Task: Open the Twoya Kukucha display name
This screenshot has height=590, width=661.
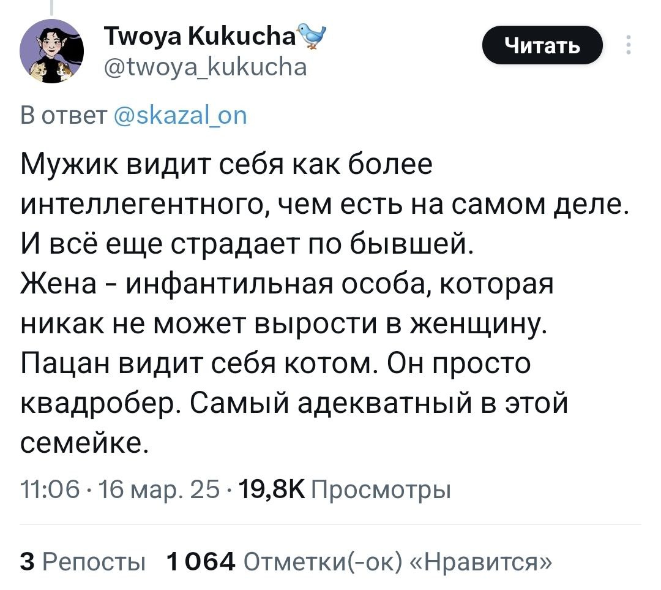Action: click(200, 36)
